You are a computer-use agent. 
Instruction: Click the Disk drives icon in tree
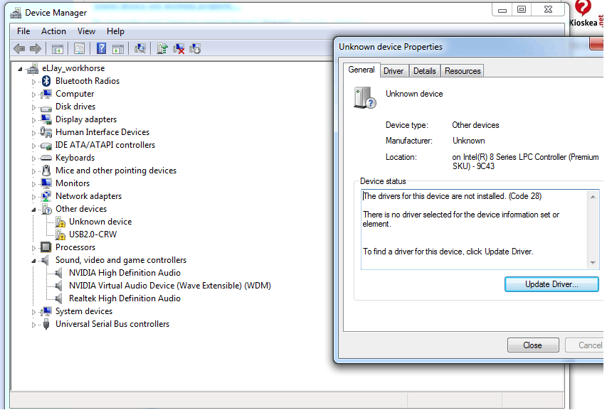[46, 107]
